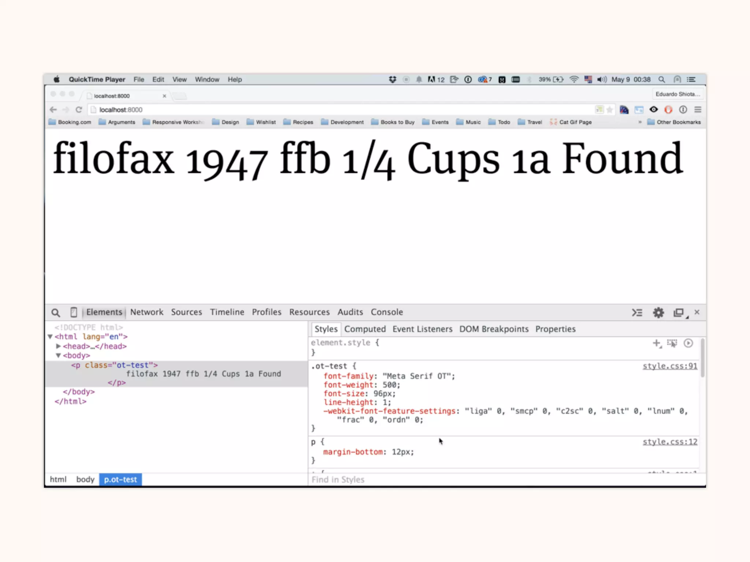Click the volume icon in menu bar

(x=602, y=79)
